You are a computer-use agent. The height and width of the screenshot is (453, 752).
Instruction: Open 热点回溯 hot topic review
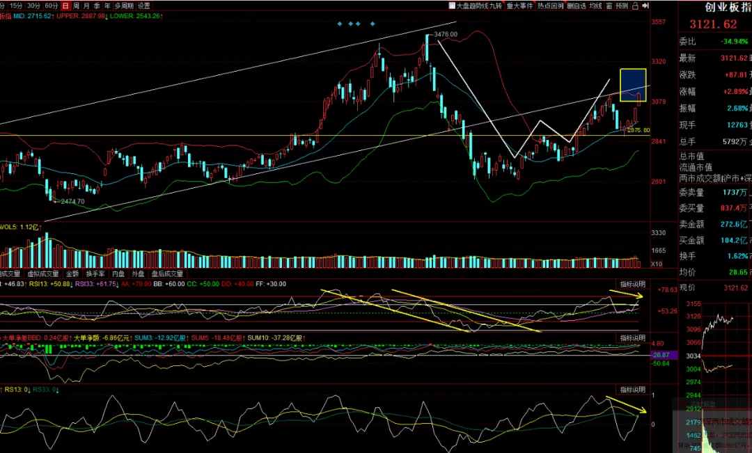[551, 6]
